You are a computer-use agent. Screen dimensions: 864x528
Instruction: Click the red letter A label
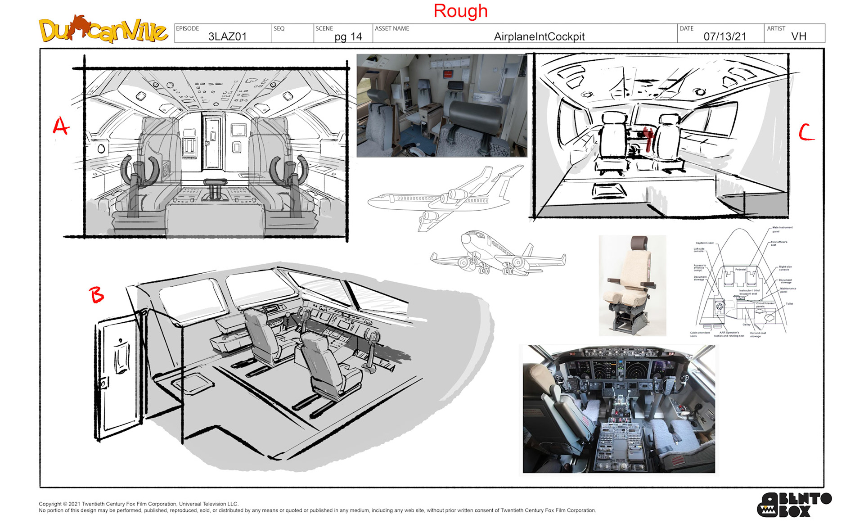[x=61, y=126]
